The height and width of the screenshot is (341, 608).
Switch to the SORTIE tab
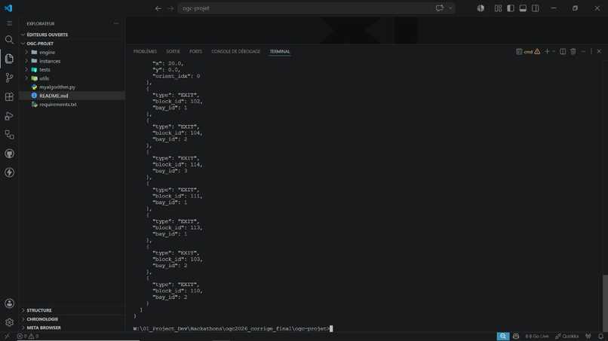click(x=173, y=51)
